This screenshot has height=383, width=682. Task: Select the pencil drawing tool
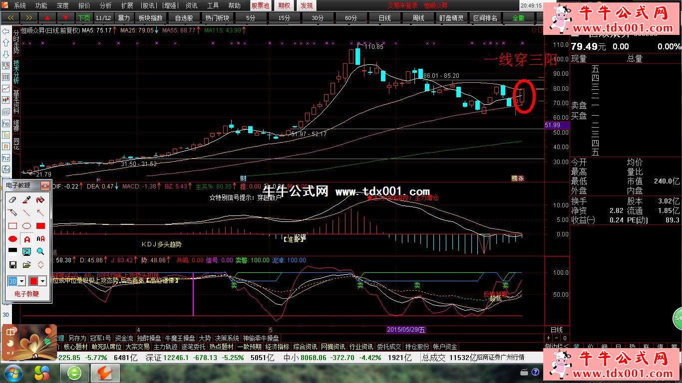tap(13, 213)
